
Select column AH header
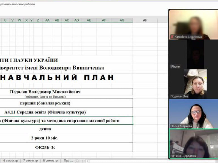point(145,20)
